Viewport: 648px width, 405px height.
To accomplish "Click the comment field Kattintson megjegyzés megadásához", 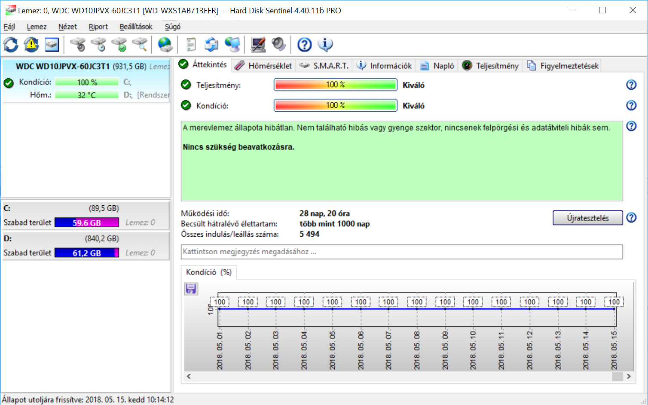I will pos(402,252).
